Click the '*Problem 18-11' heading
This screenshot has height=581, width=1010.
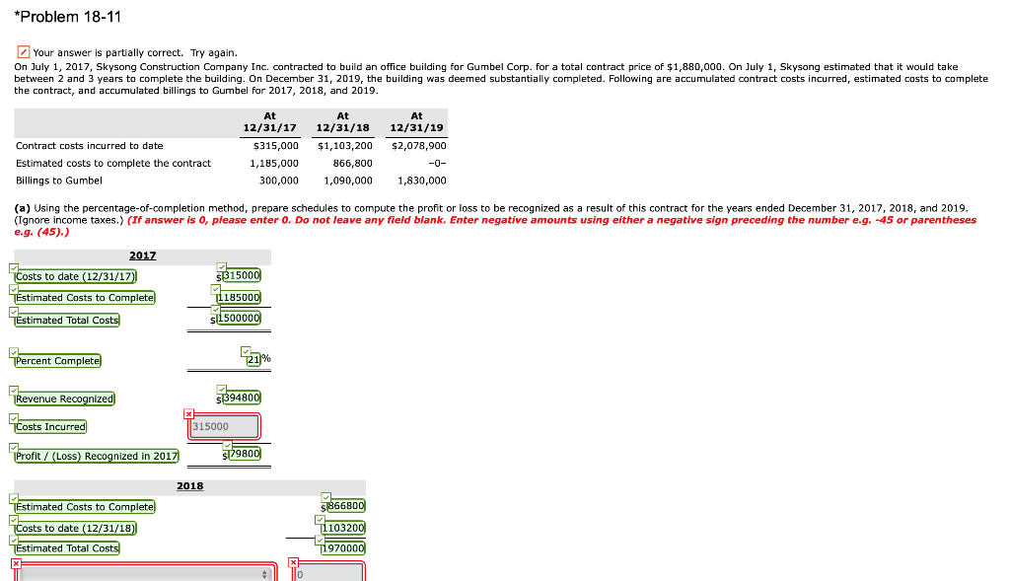pos(68,17)
